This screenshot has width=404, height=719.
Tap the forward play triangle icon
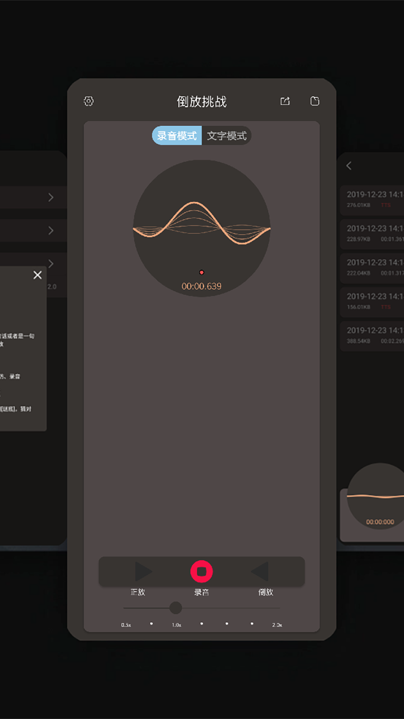[143, 572]
